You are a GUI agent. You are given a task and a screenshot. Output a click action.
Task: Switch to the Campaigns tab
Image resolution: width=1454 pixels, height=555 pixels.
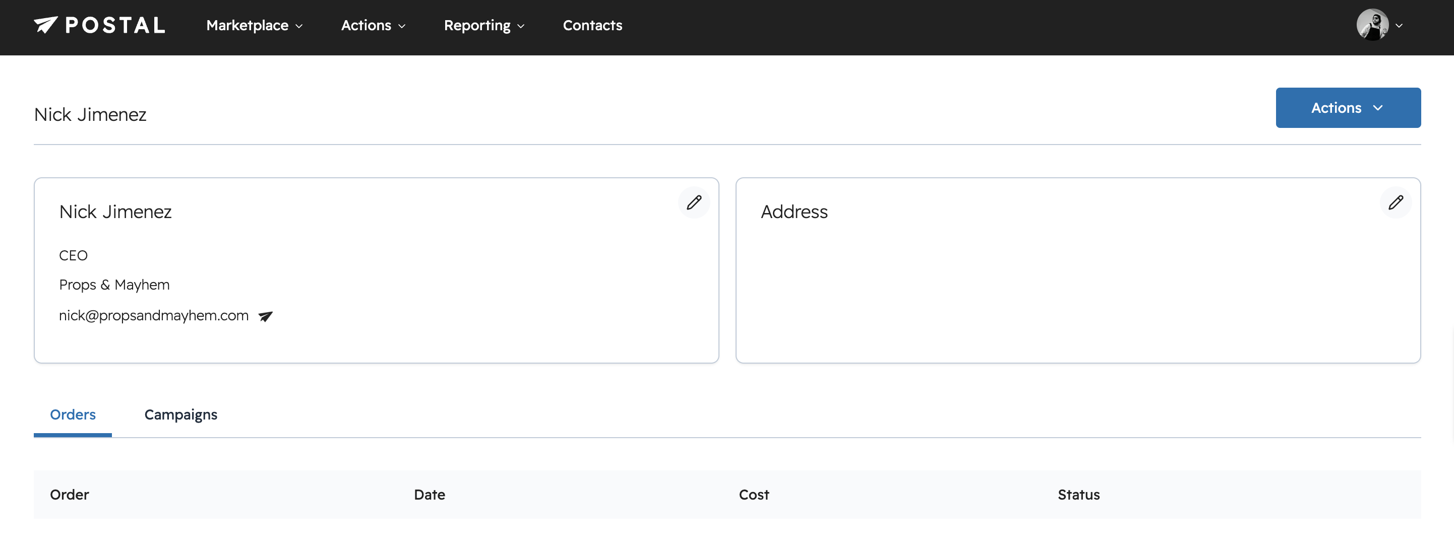click(180, 414)
